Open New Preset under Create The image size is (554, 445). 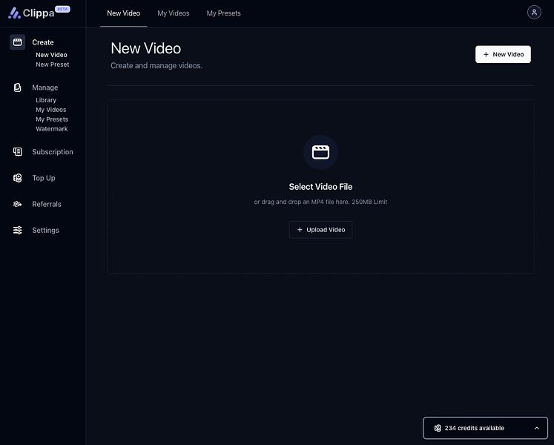click(53, 65)
